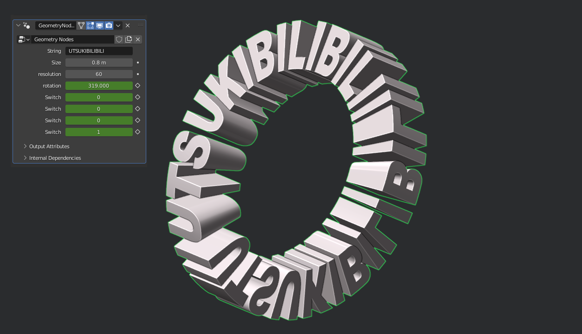Select the String field containing UTSUKIBILIBILI

coord(99,50)
